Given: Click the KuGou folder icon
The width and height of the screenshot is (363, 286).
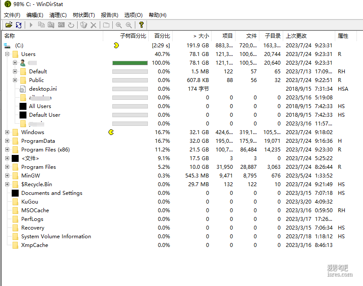Looking at the screenshot, I should [15, 202].
